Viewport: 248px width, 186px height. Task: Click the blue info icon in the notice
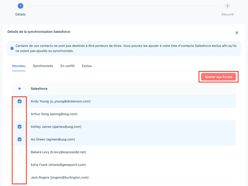tap(12, 48)
